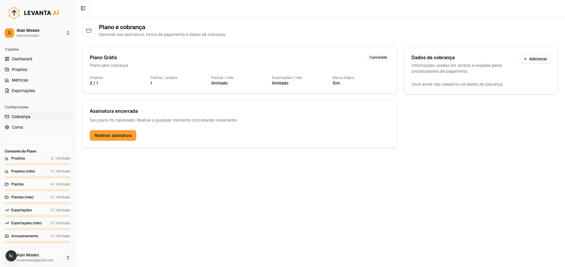Click the Reativar assinatura button
Image resolution: width=565 pixels, height=267 pixels.
tap(113, 135)
